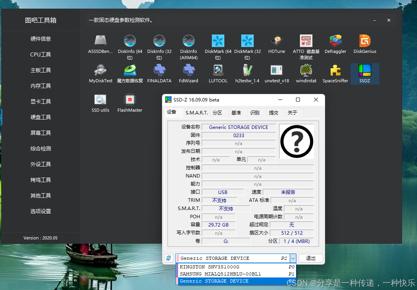Open the 内存工具 sidebar category
Screen dimensions: 417x290
(x=40, y=86)
